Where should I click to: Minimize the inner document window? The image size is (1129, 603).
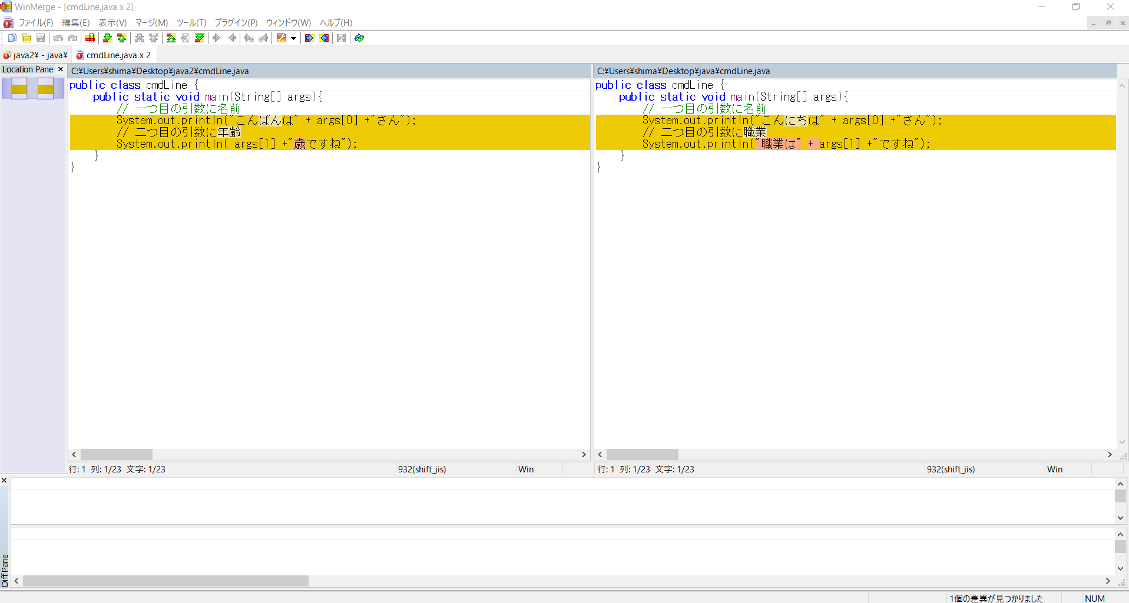pos(1094,23)
